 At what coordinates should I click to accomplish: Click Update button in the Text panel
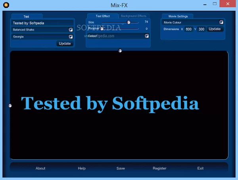coord(65,44)
